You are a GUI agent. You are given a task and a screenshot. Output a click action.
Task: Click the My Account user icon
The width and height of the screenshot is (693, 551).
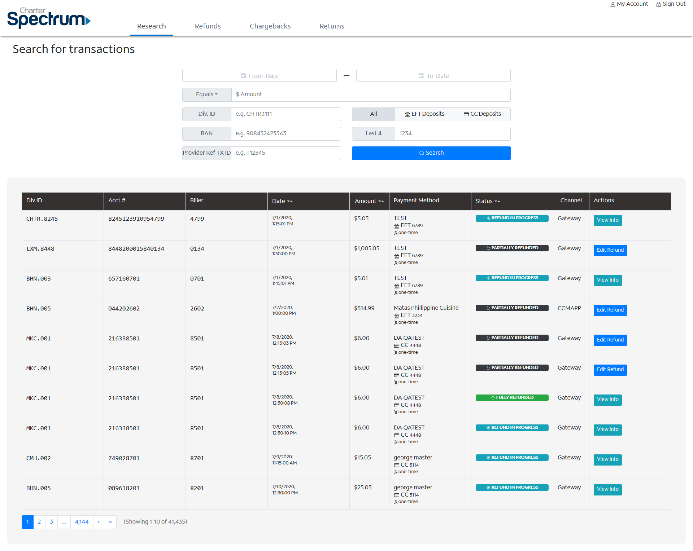[613, 4]
